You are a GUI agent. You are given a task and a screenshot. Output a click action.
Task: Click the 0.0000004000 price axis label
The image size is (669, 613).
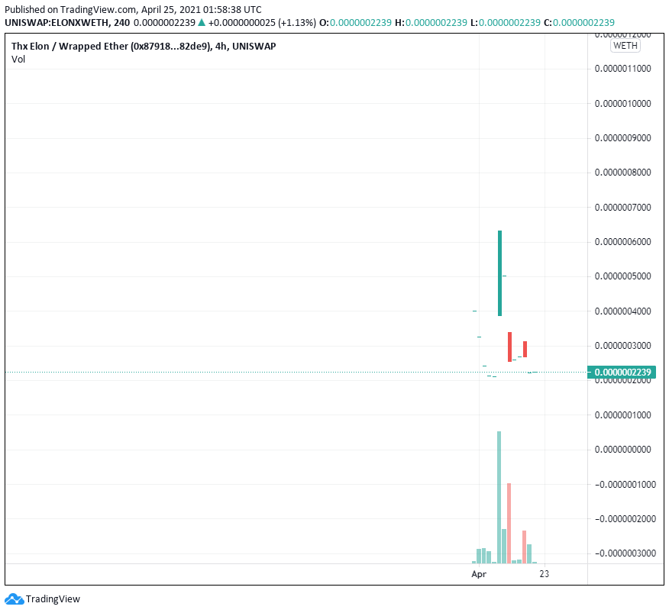click(623, 311)
